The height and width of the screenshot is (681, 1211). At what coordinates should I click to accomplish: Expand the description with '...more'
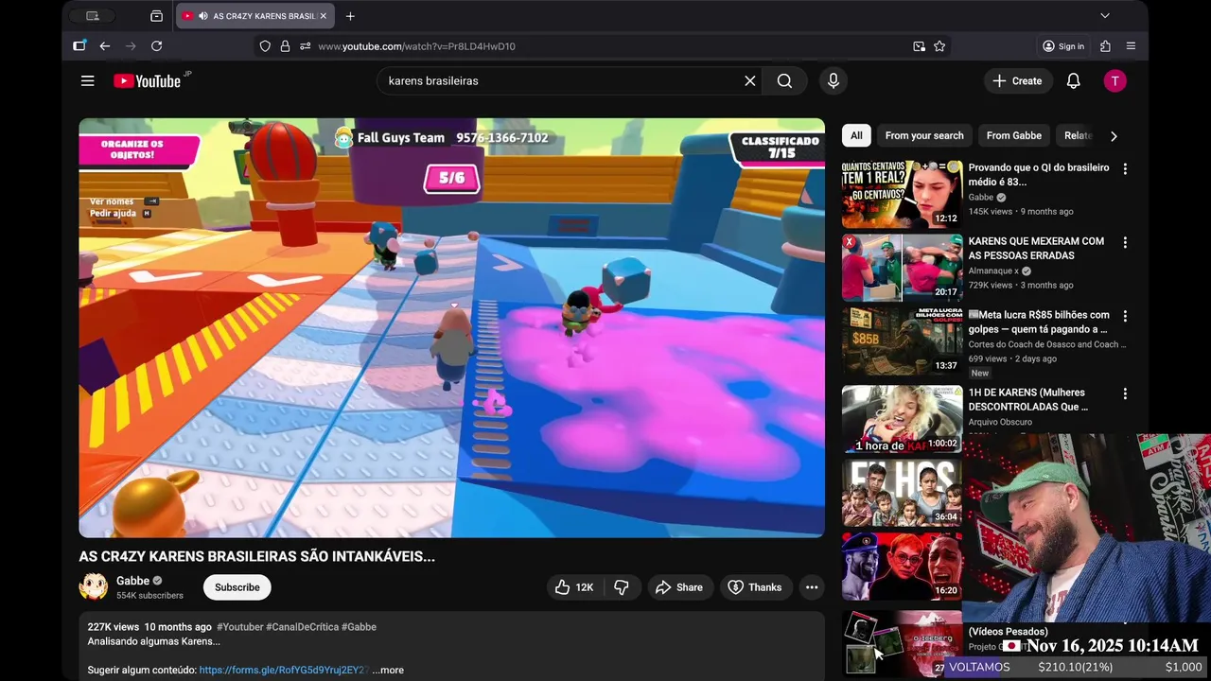tap(388, 670)
